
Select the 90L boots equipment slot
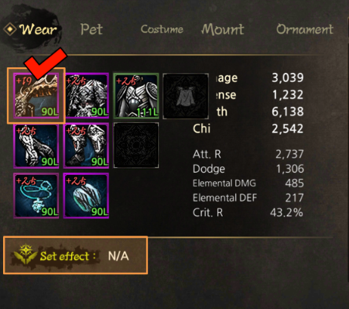(x=86, y=146)
